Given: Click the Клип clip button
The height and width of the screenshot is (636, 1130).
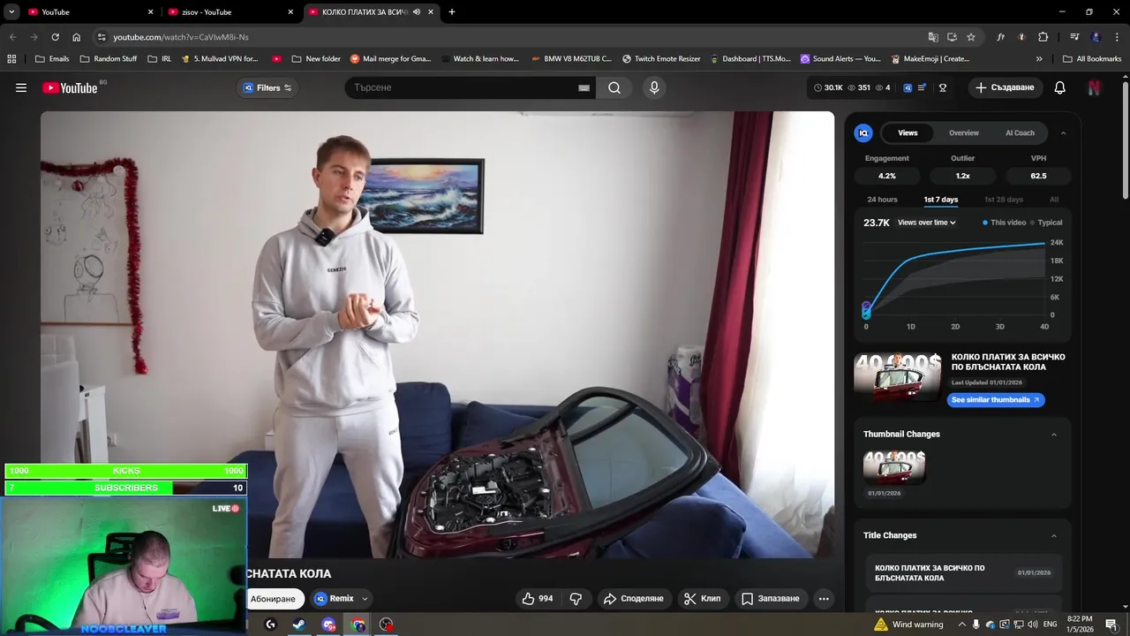Looking at the screenshot, I should pos(703,598).
